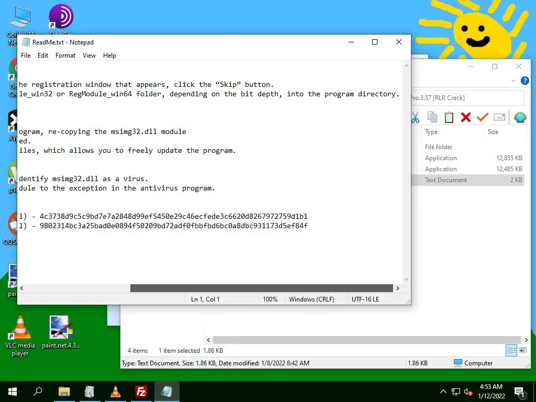Click the 100% zoom level in Notepad status bar

click(x=270, y=299)
